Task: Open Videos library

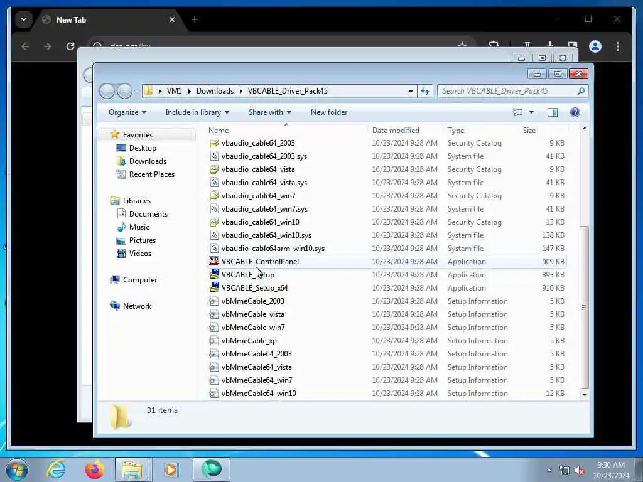Action: point(140,254)
